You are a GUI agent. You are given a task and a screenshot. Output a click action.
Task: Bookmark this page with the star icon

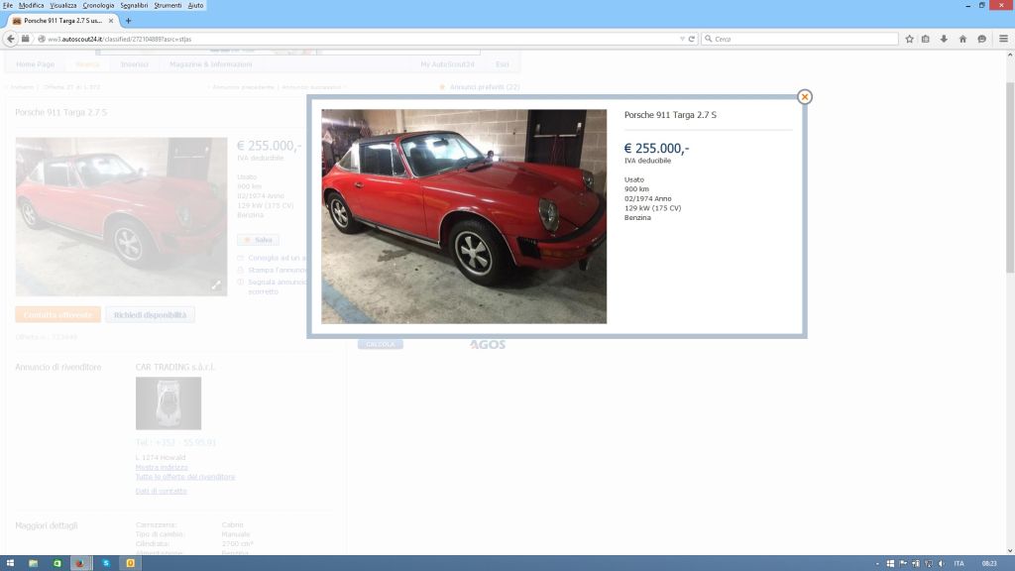point(909,39)
